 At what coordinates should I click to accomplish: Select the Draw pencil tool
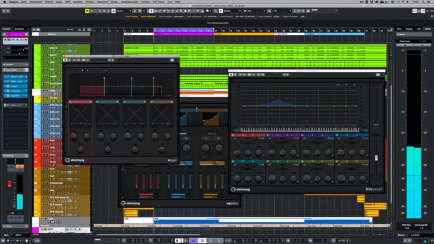pos(160,11)
